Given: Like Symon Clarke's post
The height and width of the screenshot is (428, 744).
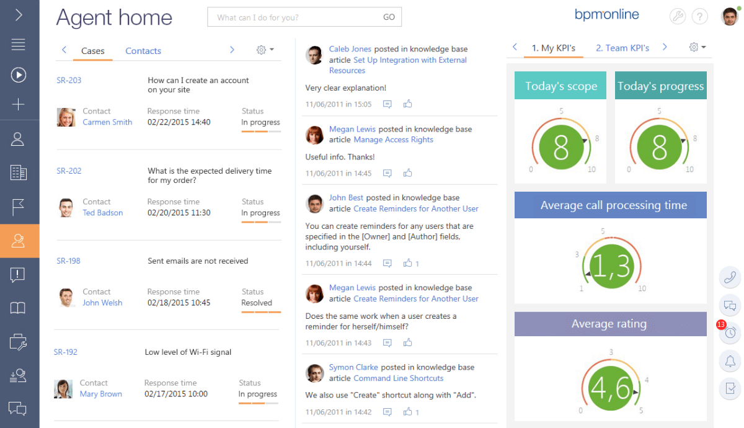Looking at the screenshot, I should tap(407, 411).
